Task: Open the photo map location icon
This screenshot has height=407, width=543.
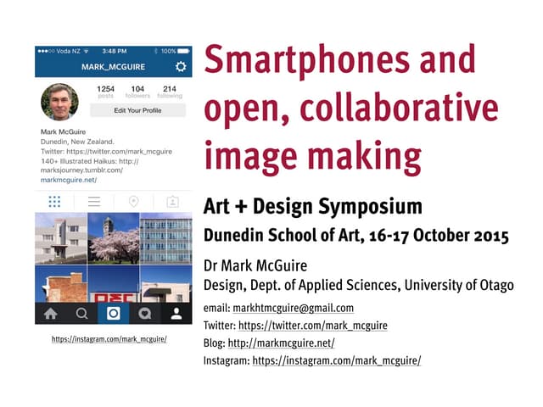Action: click(133, 202)
